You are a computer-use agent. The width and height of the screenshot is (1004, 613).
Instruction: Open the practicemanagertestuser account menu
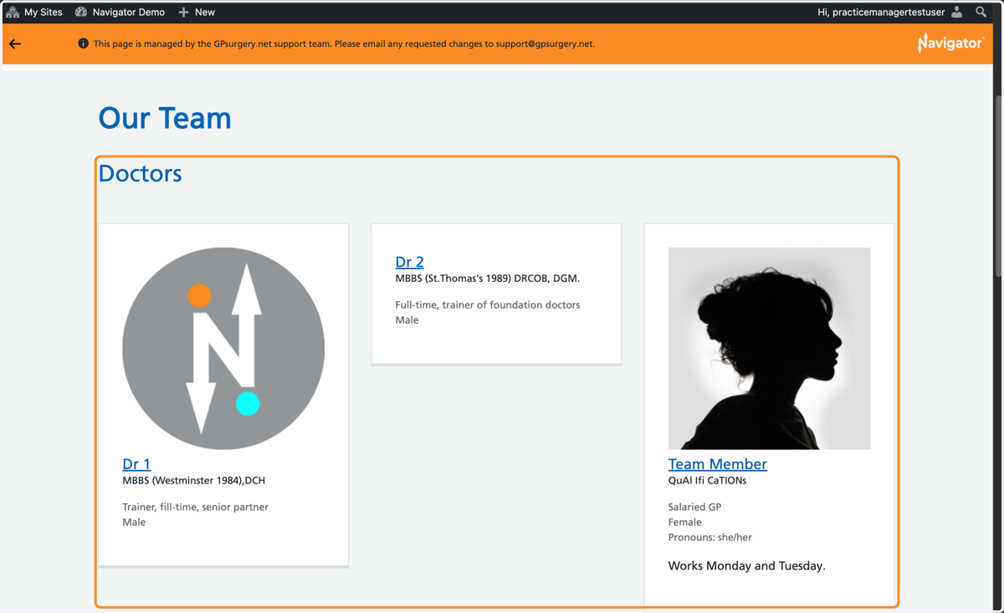tap(890, 12)
